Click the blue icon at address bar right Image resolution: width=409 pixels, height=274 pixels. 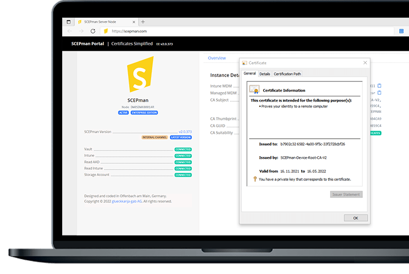401,31
